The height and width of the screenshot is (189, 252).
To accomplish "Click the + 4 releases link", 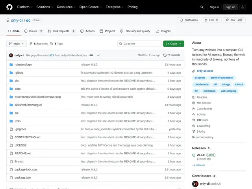I will (x=198, y=165).
